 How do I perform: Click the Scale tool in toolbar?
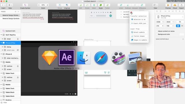point(101,5)
